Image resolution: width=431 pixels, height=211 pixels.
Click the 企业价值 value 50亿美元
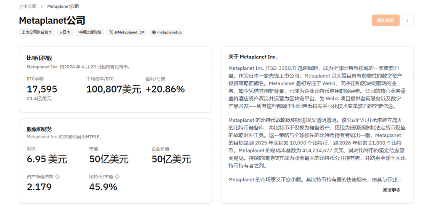[171, 159]
